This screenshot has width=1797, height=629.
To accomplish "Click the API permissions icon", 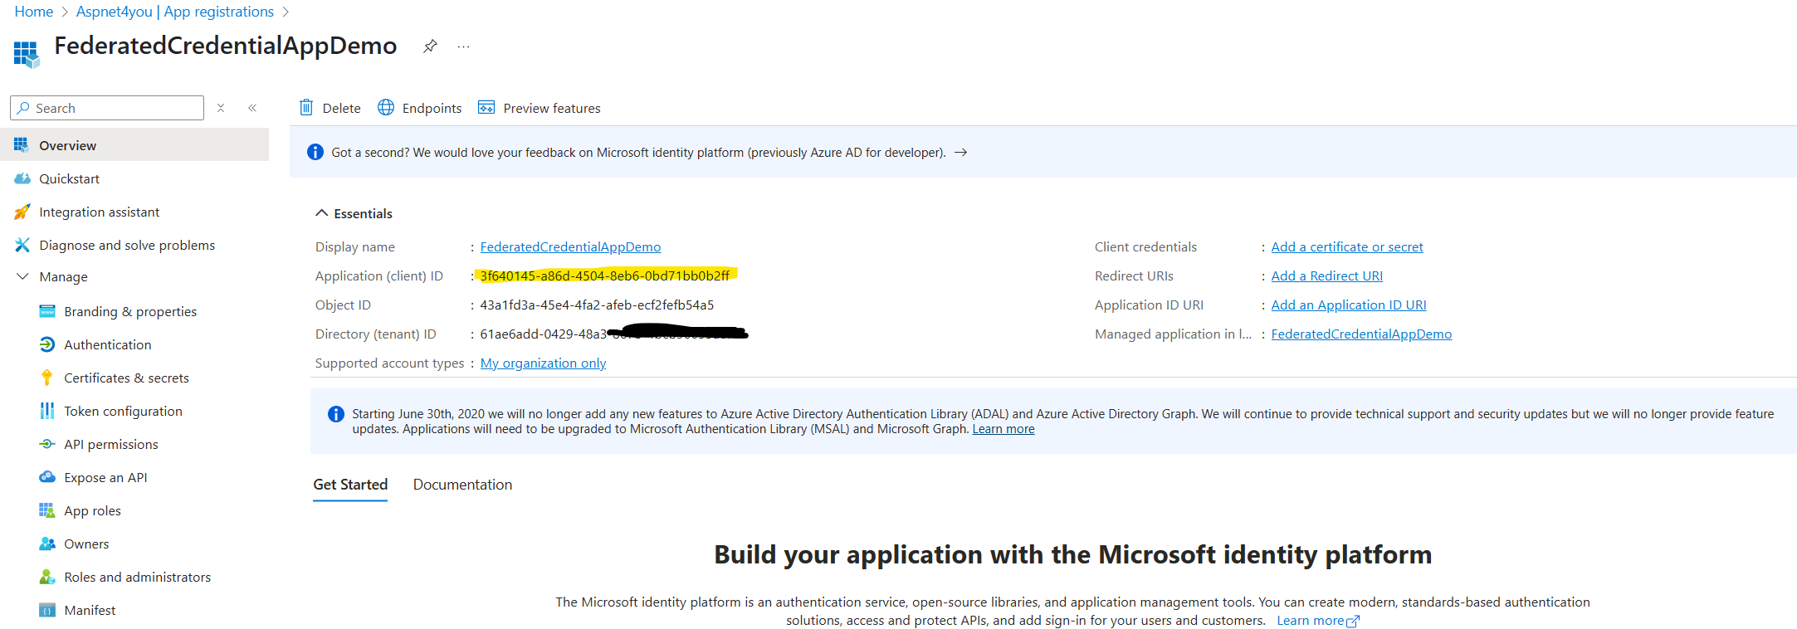I will pos(47,444).
